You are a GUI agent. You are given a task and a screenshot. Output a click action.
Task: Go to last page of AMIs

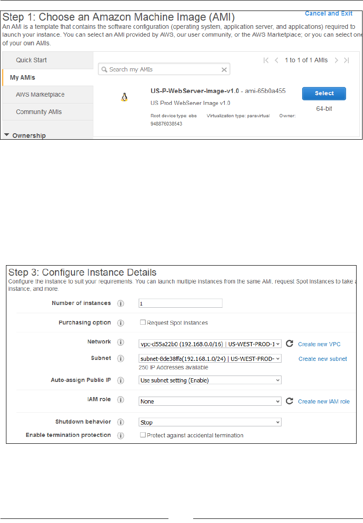pos(347,60)
